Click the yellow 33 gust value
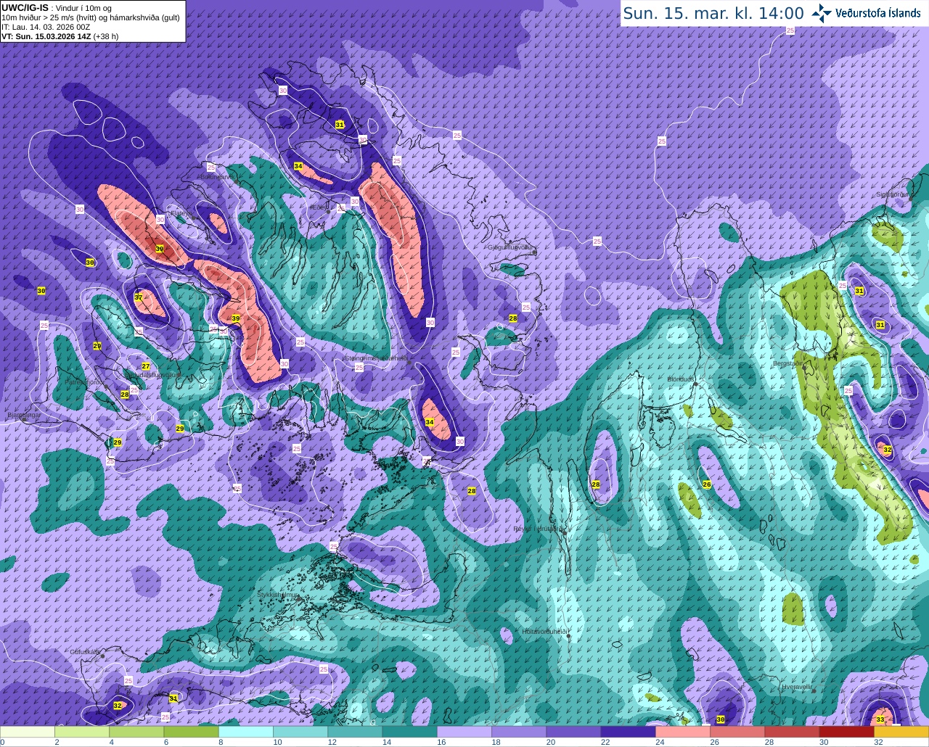The image size is (929, 747). (880, 719)
